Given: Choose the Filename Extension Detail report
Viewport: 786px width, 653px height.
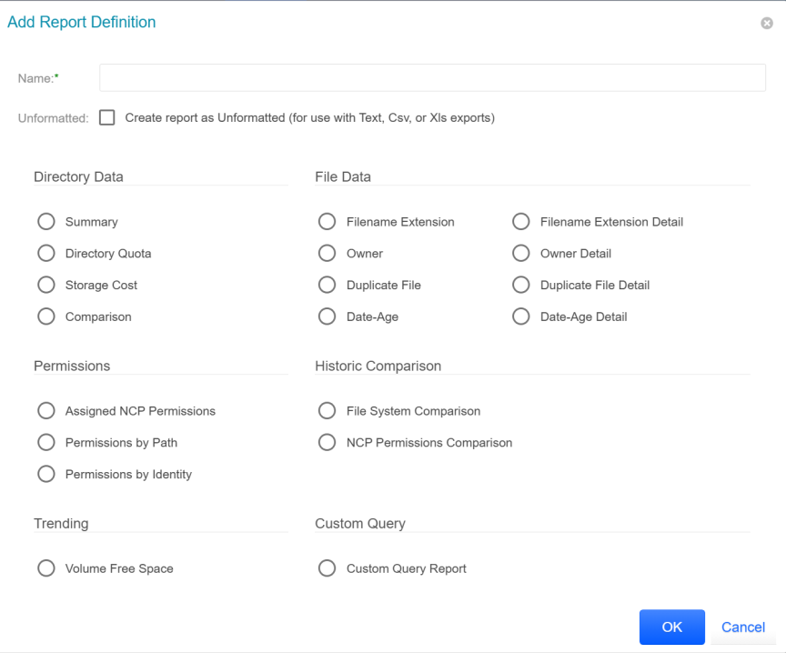Looking at the screenshot, I should point(520,221).
